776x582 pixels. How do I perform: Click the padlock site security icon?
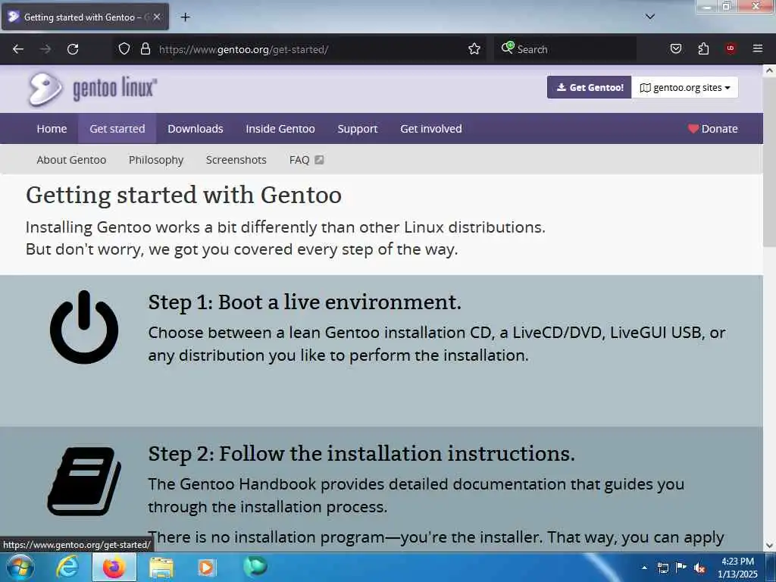coord(145,48)
